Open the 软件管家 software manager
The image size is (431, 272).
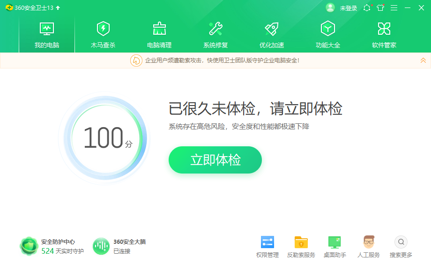click(x=383, y=33)
